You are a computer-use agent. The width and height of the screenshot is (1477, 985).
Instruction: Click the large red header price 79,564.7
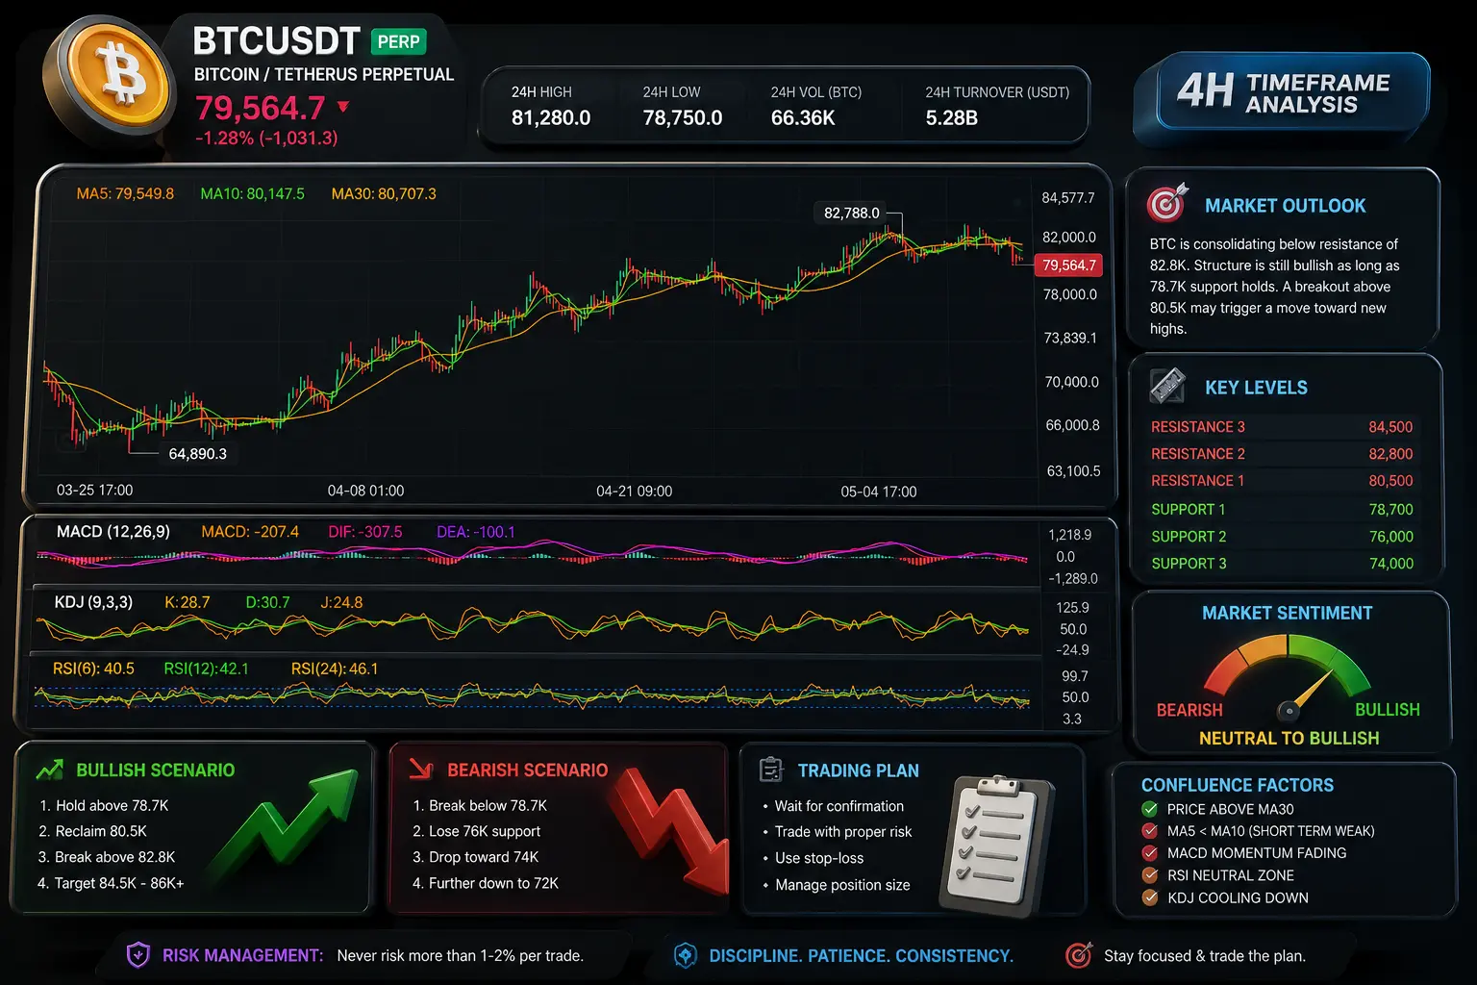click(261, 108)
